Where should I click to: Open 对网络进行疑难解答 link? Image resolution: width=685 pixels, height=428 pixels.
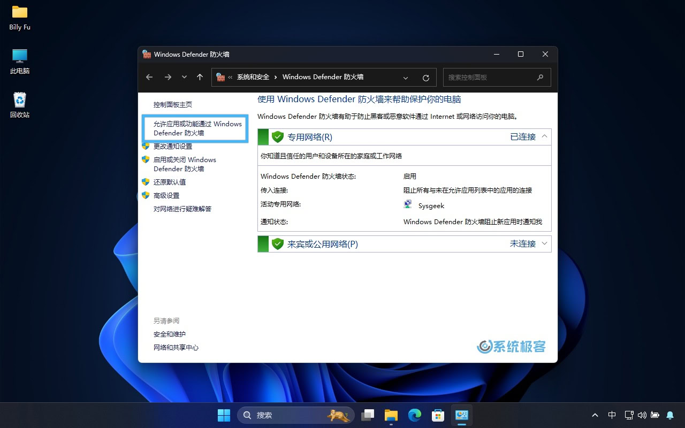tap(182, 209)
